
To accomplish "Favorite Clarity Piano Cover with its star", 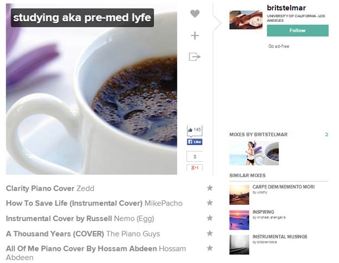I will pos(210,187).
